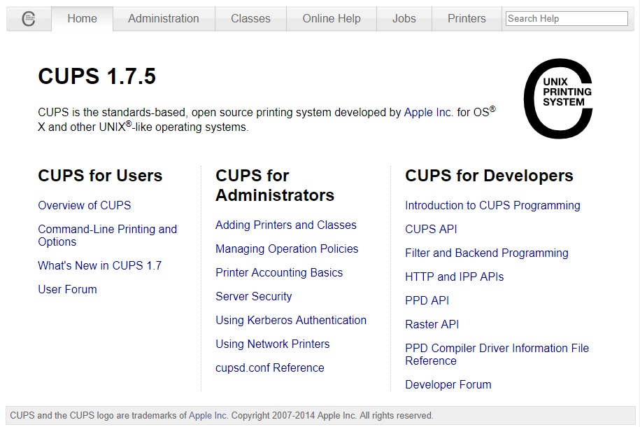
Task: Open the Administration tab
Action: [x=164, y=19]
